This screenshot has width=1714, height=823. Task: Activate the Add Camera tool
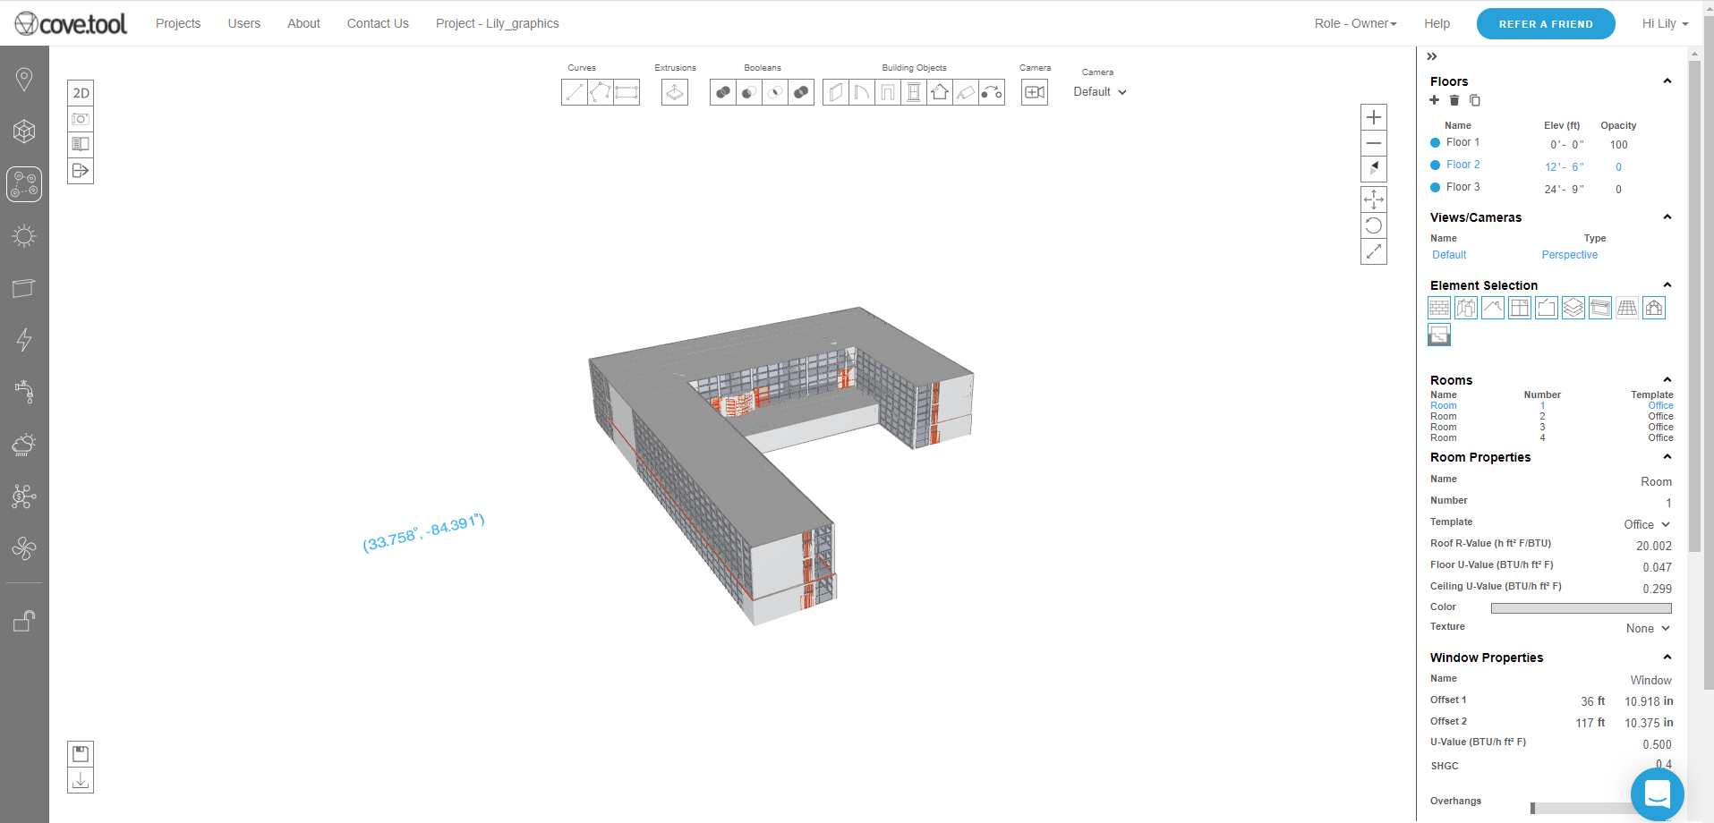pyautogui.click(x=1034, y=92)
